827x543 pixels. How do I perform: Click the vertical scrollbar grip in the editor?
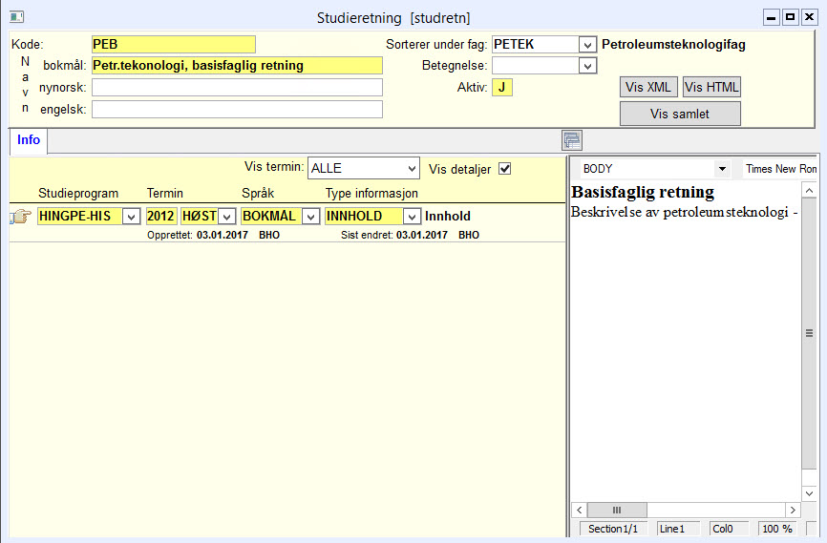(x=809, y=333)
